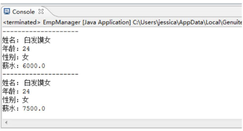The image size is (243, 131).
Task: Click the [Java Application] label text
Action: pos(106,22)
